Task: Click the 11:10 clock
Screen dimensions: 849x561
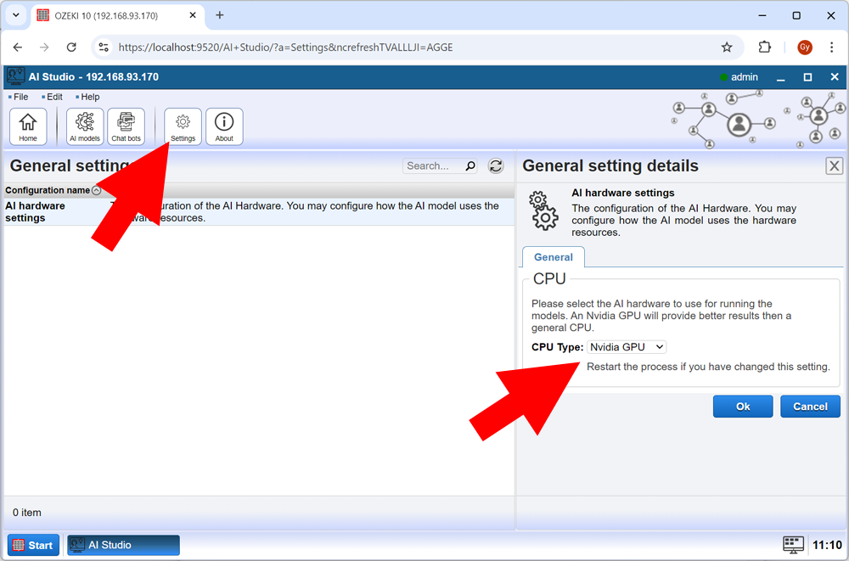Action: coord(827,545)
